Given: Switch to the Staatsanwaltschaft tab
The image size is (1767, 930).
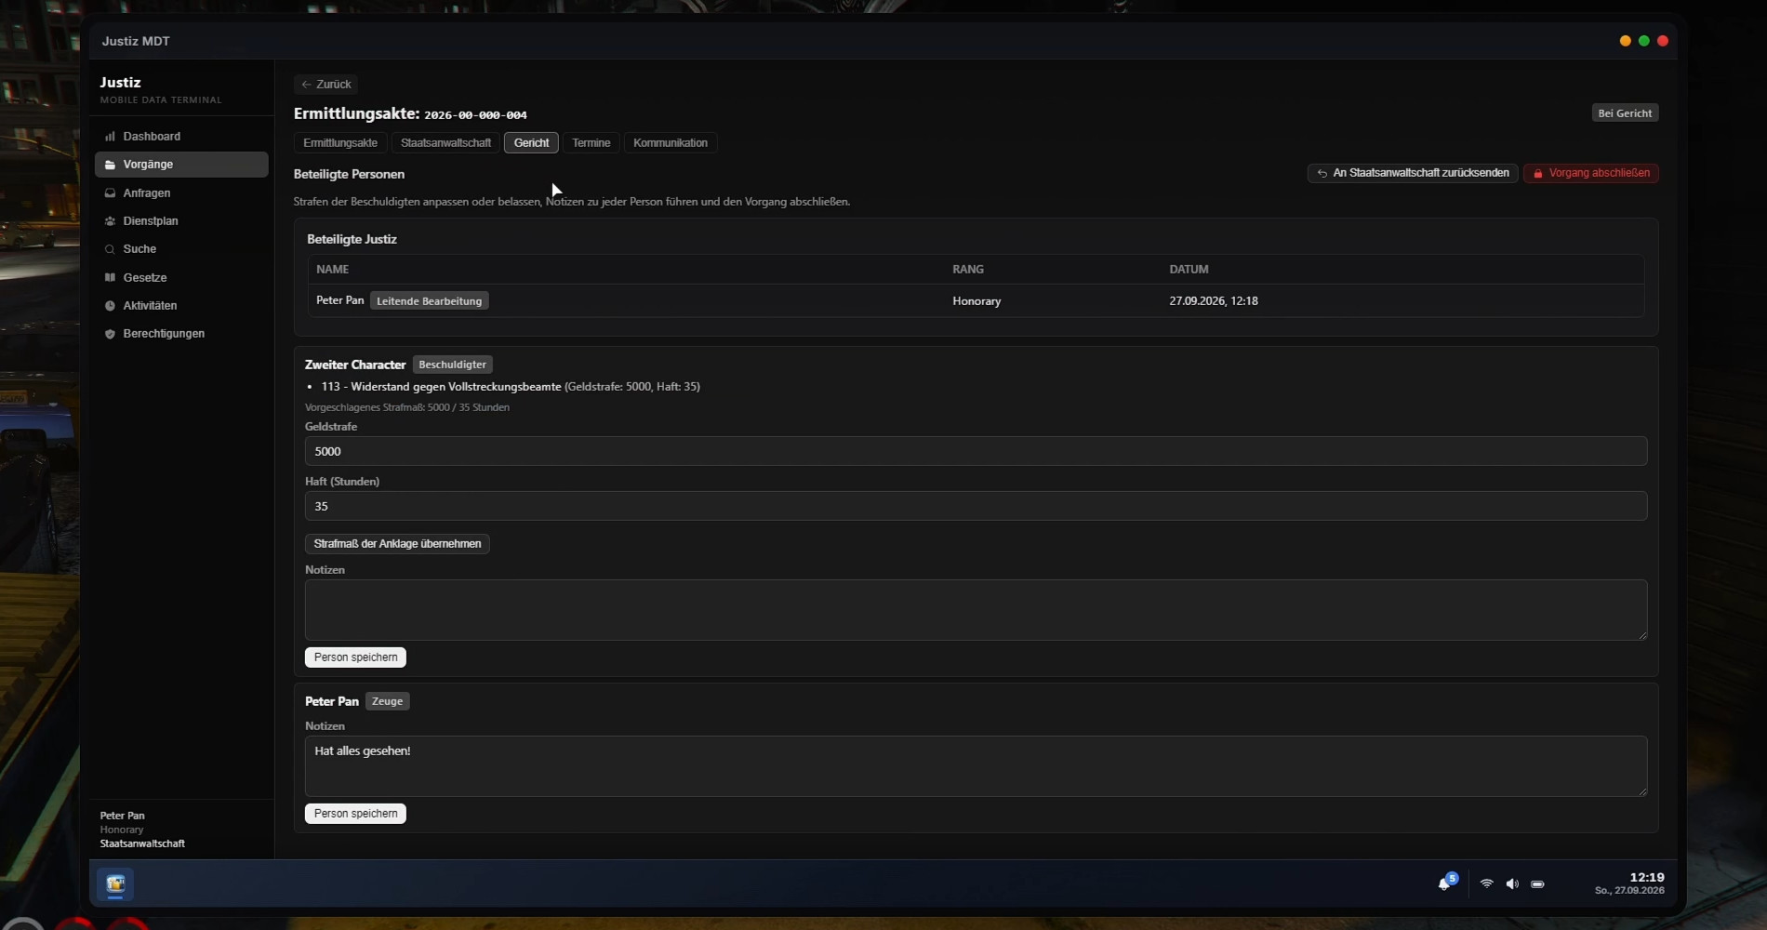Looking at the screenshot, I should [x=445, y=142].
